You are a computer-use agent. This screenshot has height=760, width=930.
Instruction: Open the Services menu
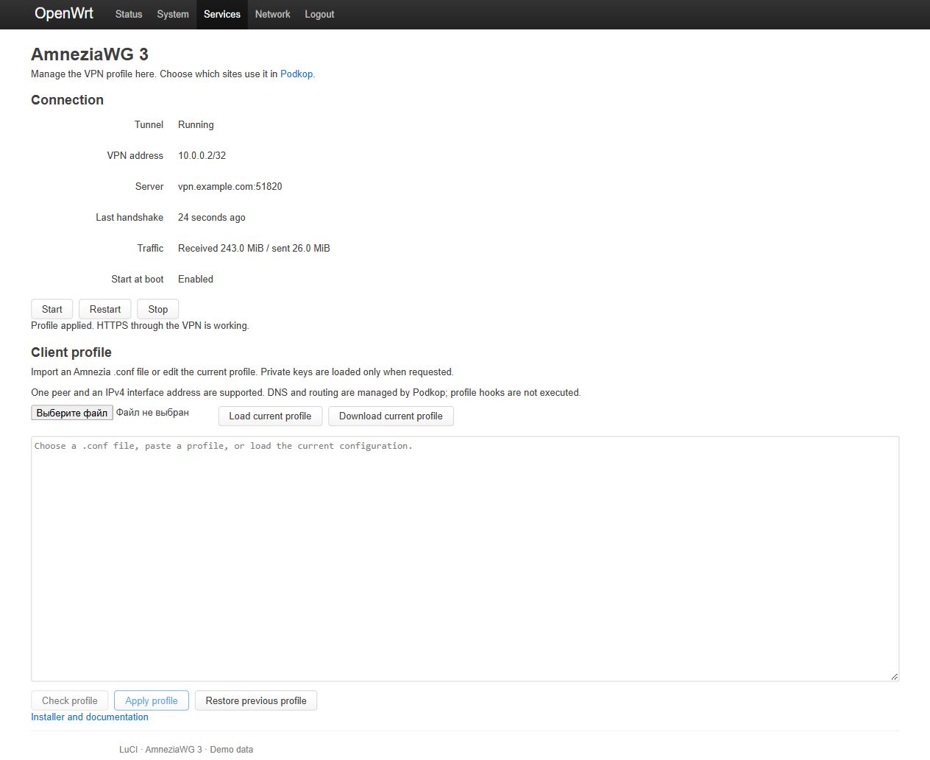tap(222, 14)
